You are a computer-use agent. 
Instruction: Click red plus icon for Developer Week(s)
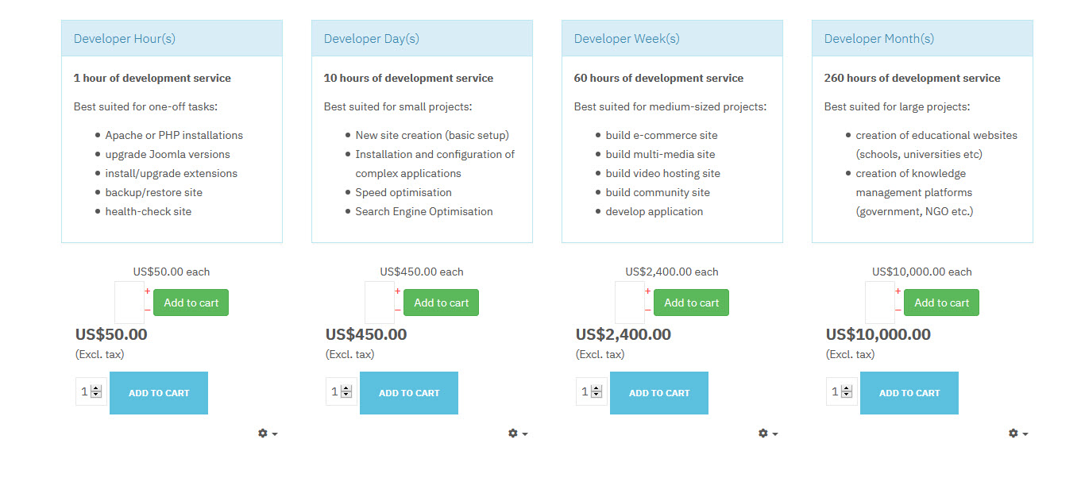click(647, 291)
